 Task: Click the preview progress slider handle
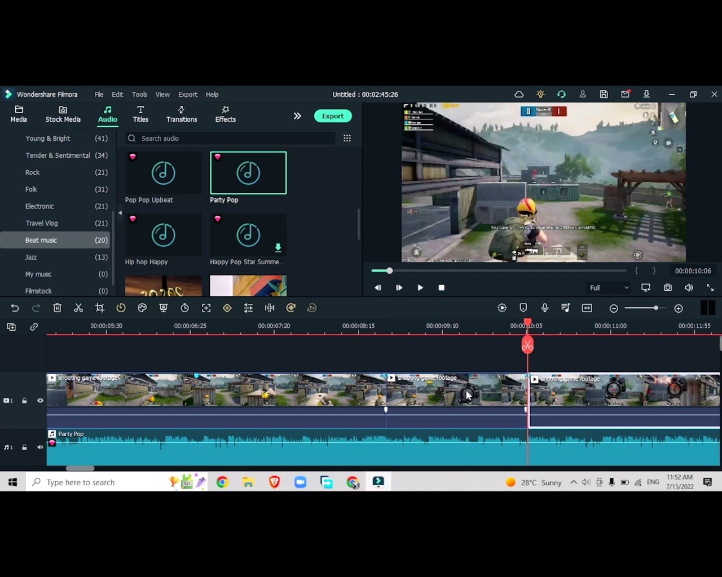[389, 271]
